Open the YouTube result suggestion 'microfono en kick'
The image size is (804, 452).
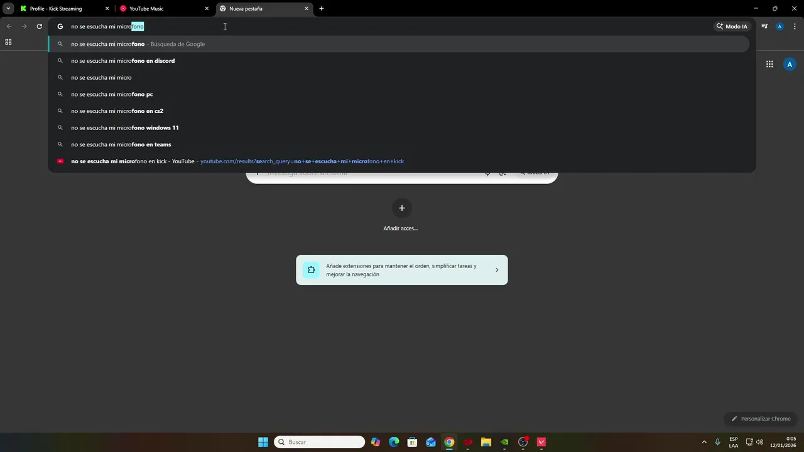point(399,161)
